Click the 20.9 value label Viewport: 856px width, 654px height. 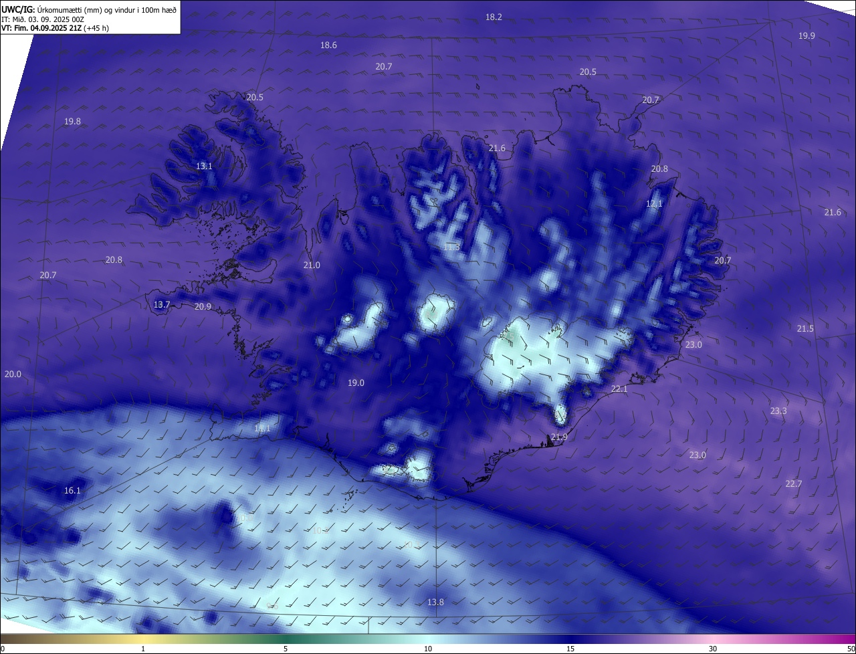[203, 306]
